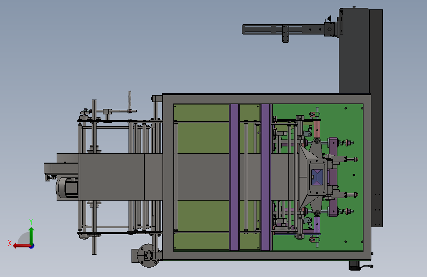Select the narrow dark side panel at far right
The image size is (427, 277).
376,118
